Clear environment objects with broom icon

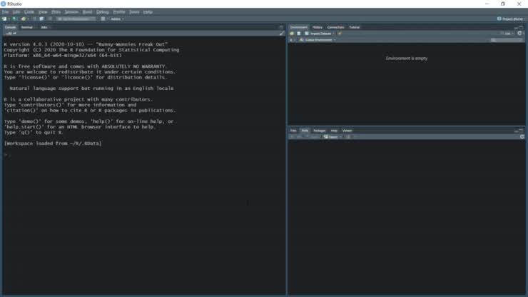[x=340, y=34]
